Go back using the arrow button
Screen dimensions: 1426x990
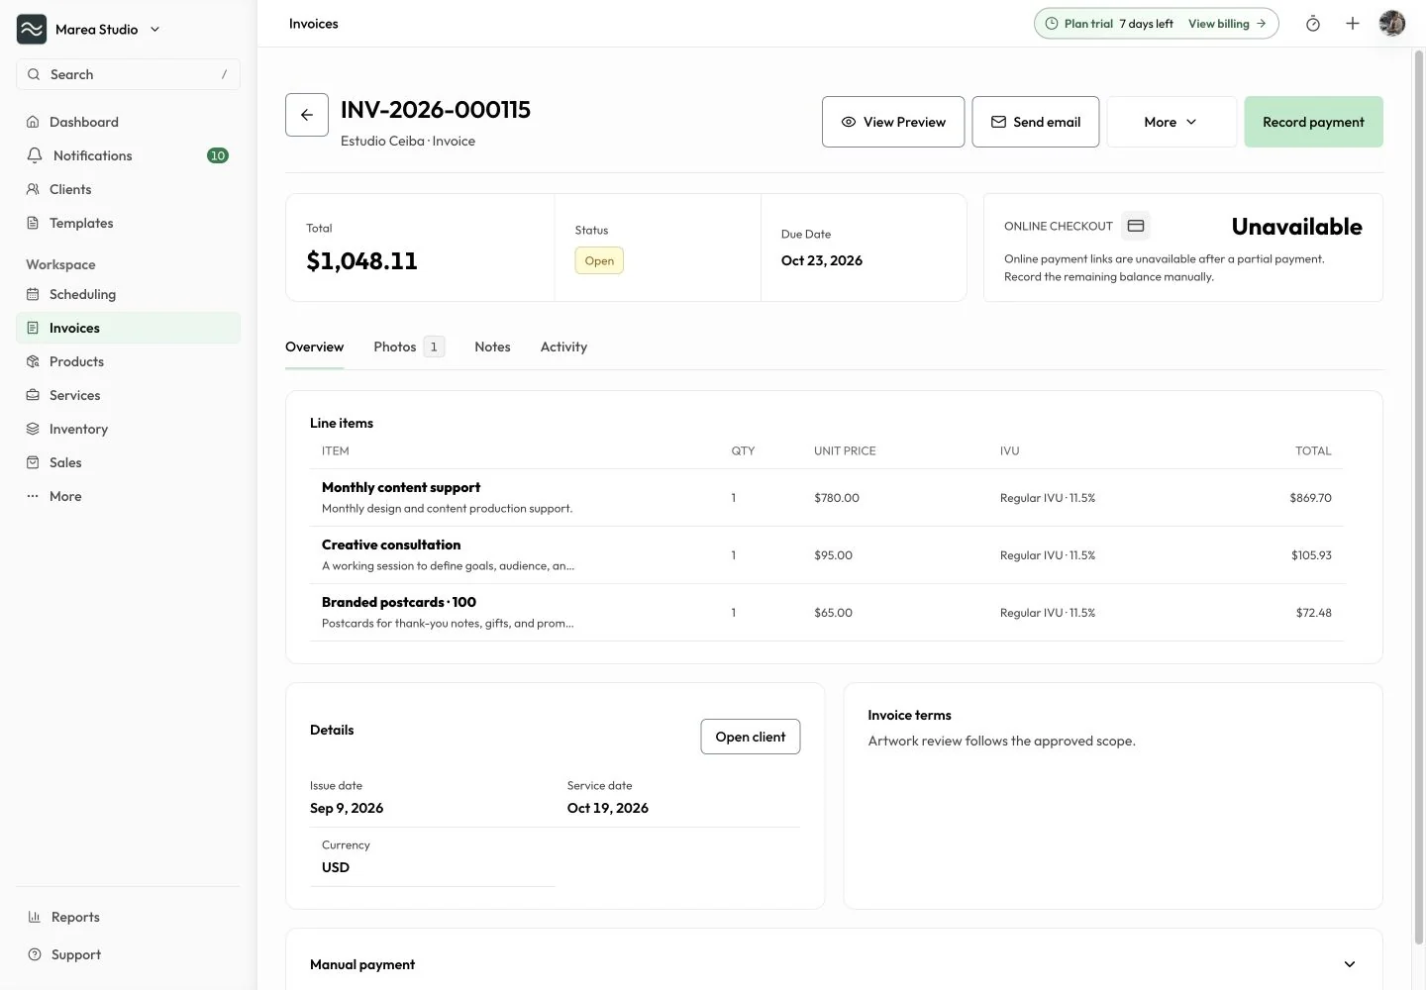click(x=307, y=115)
